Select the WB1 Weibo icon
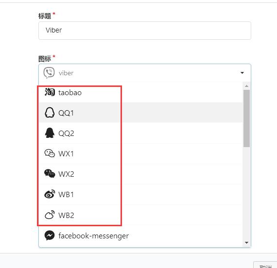 (x=50, y=194)
